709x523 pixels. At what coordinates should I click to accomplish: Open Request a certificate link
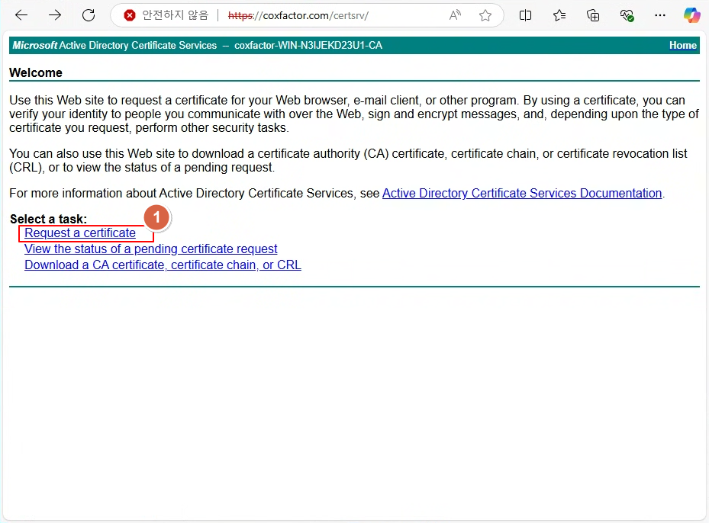(80, 233)
